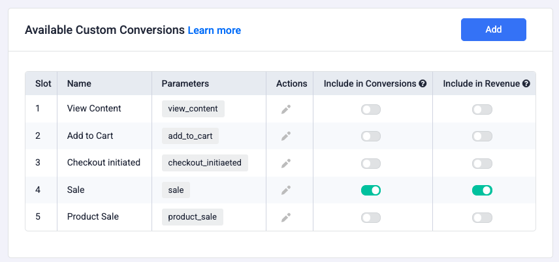Edit the Product Sale conversion entry
559x262 pixels.
286,218
